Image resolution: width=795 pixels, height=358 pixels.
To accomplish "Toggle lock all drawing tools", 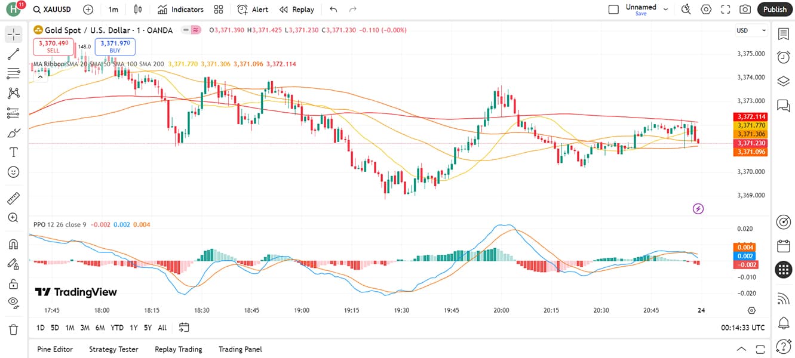I will tap(13, 283).
